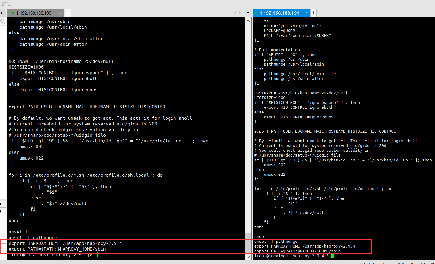The width and height of the screenshot is (435, 264).
Task: Click the export PATH USER LOGNAME line in left terminal
Action: pos(88,107)
